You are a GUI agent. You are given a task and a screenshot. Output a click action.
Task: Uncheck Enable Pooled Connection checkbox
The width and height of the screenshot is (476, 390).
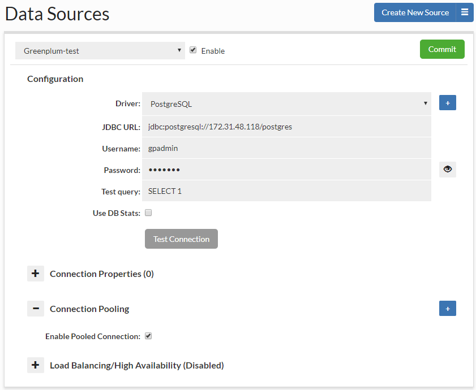pos(148,336)
